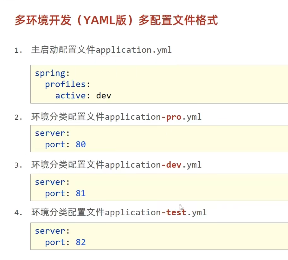Click 'server:' in the test config block
Image resolution: width=288 pixels, height=260 pixels.
coord(52,231)
